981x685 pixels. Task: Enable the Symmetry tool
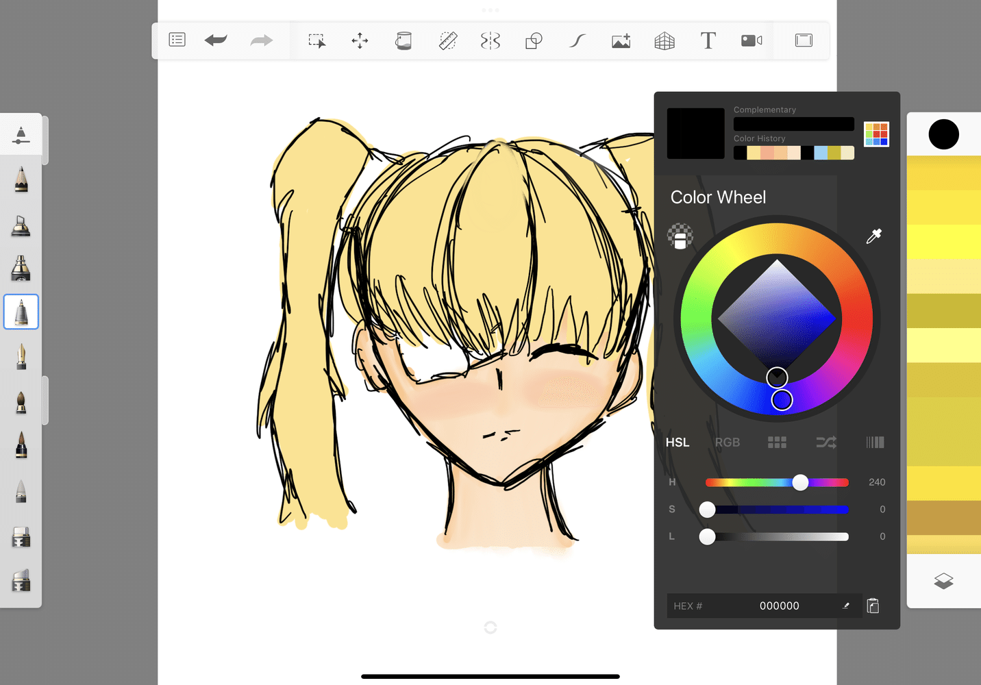pos(490,40)
